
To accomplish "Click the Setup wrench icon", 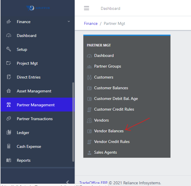I will click(x=9, y=49).
